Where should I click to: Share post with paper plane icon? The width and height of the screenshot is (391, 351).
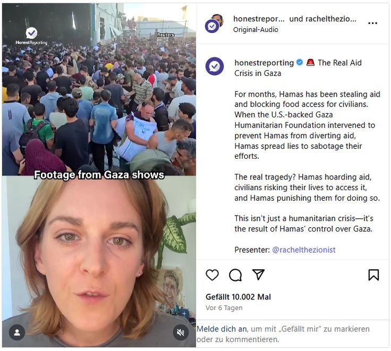click(258, 275)
